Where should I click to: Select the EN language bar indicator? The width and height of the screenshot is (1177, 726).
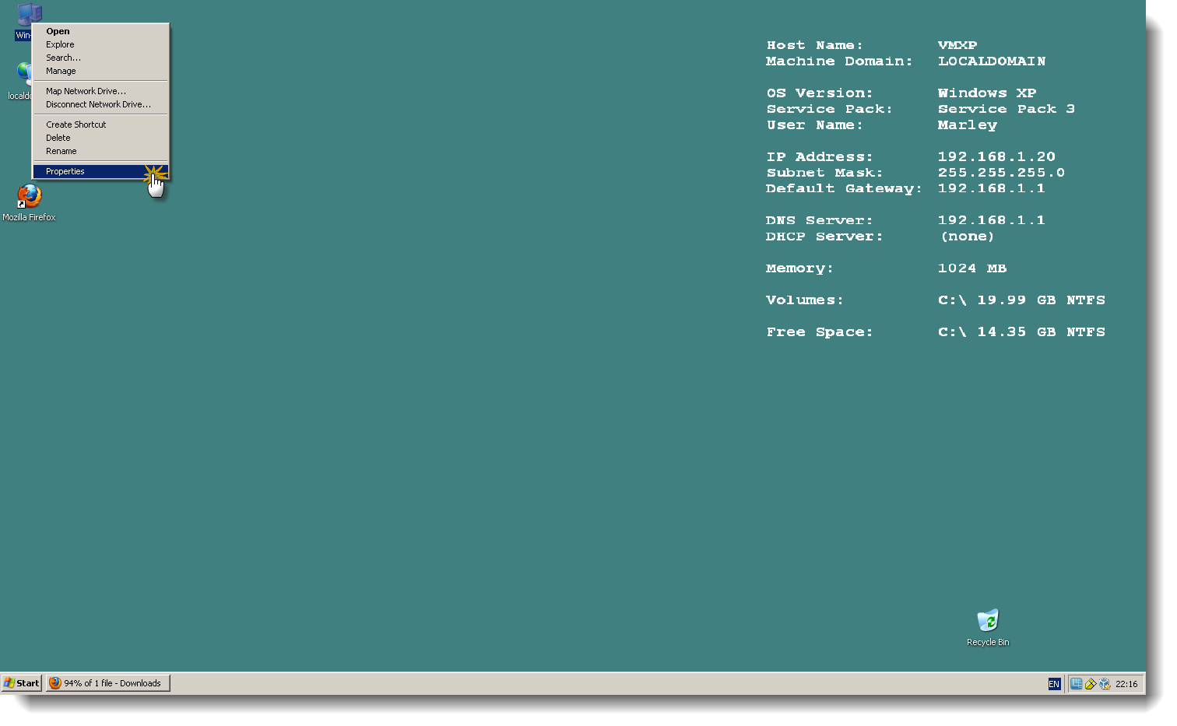coord(1055,683)
